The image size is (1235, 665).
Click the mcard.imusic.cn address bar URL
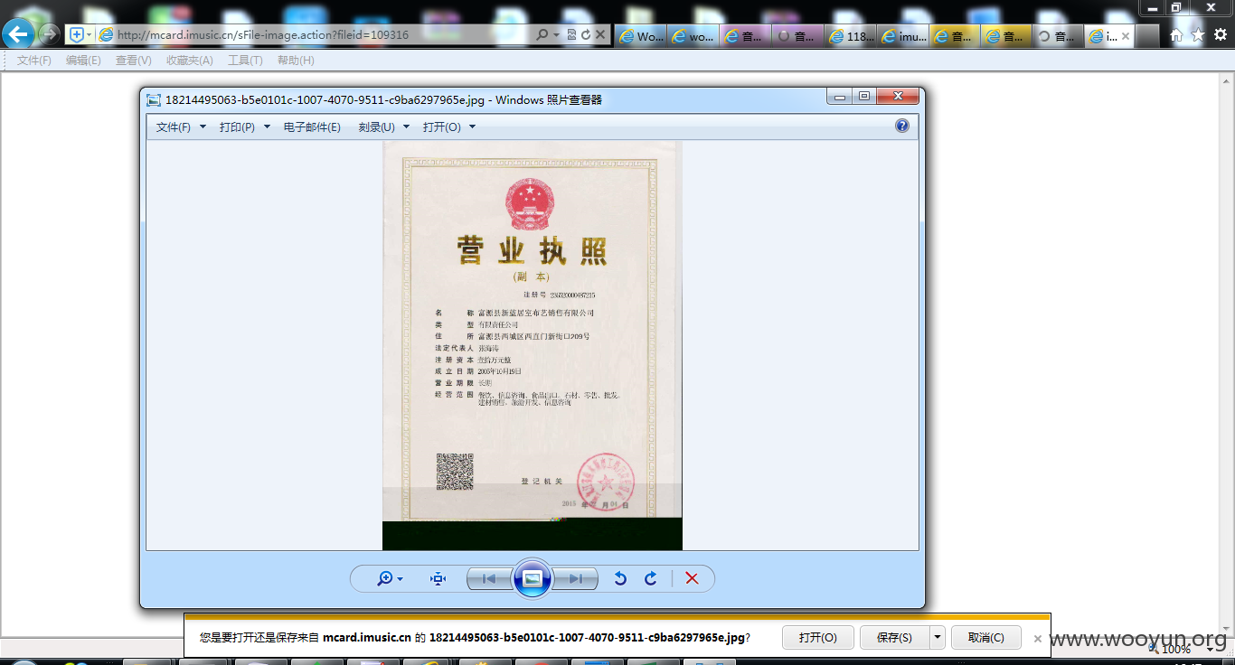coord(263,35)
